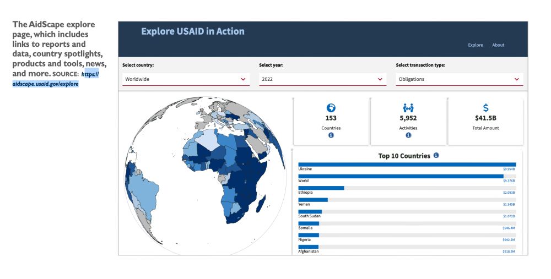Select the $9.954B Ukraine amount
The width and height of the screenshot is (551, 279).
(509, 169)
